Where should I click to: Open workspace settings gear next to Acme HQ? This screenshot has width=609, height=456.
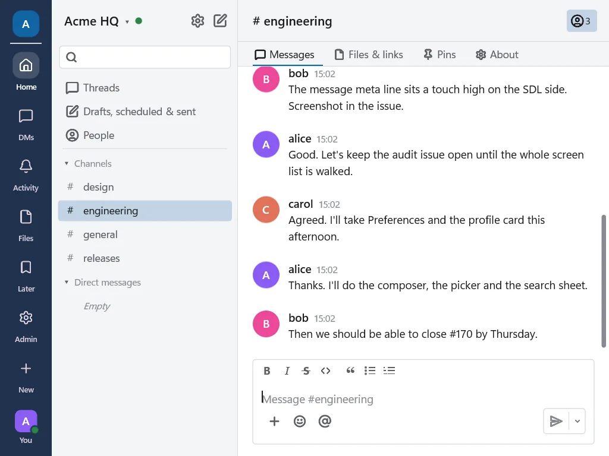point(197,21)
